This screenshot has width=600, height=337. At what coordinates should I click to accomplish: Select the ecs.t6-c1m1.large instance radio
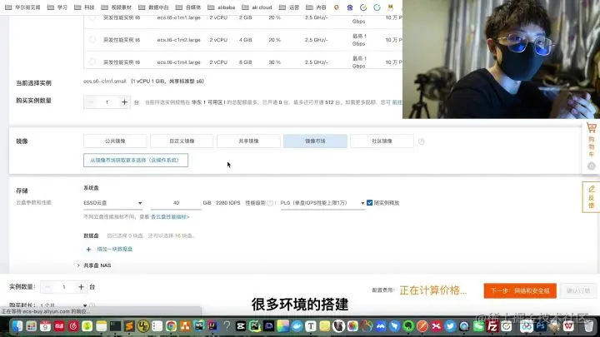point(92,17)
